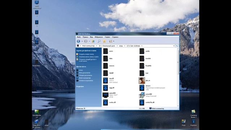Open the Справка menu

[x=115, y=37]
